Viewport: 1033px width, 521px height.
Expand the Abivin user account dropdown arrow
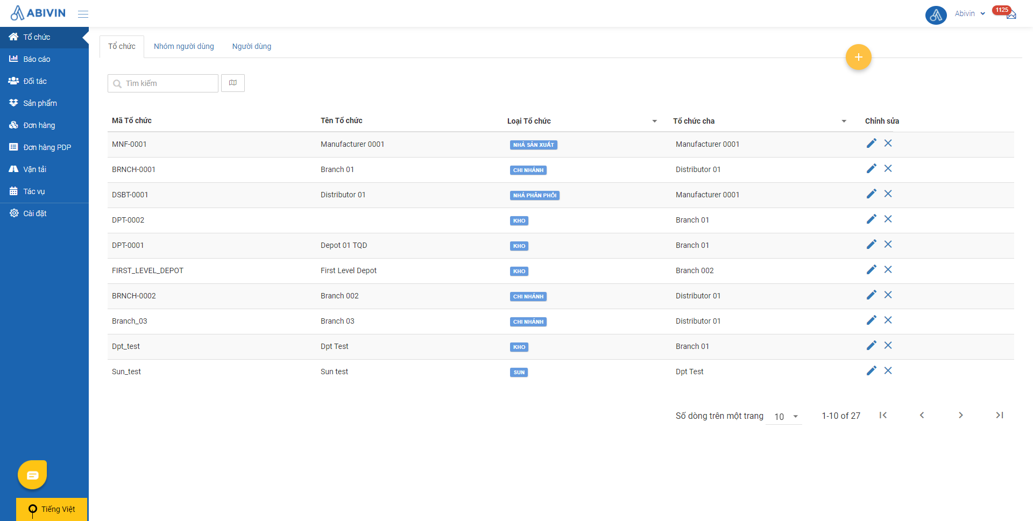(982, 14)
